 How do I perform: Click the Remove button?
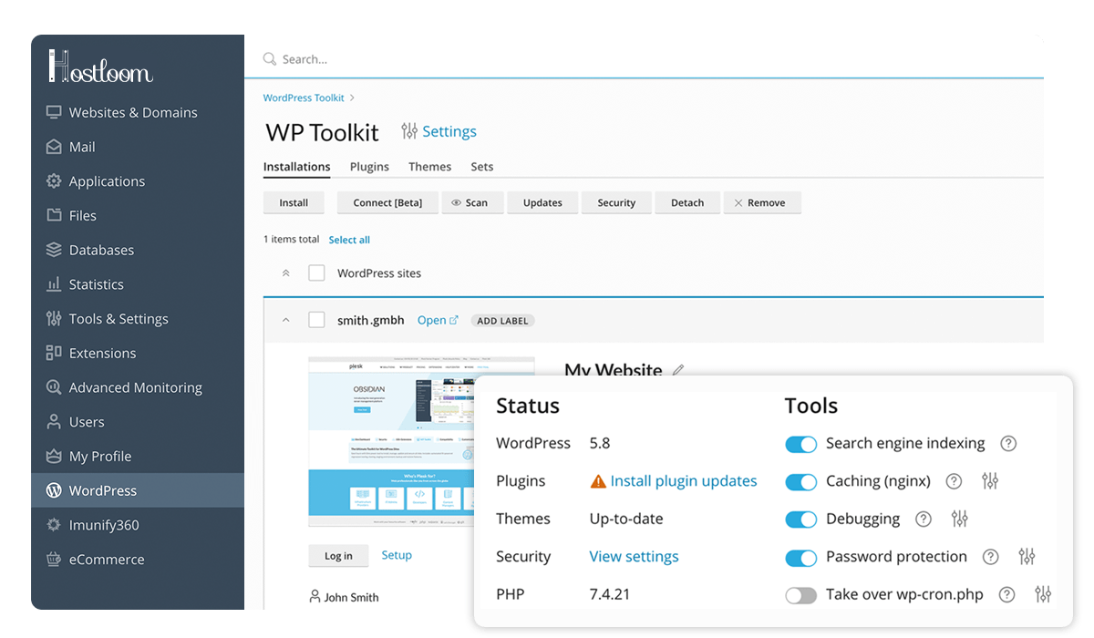point(762,202)
